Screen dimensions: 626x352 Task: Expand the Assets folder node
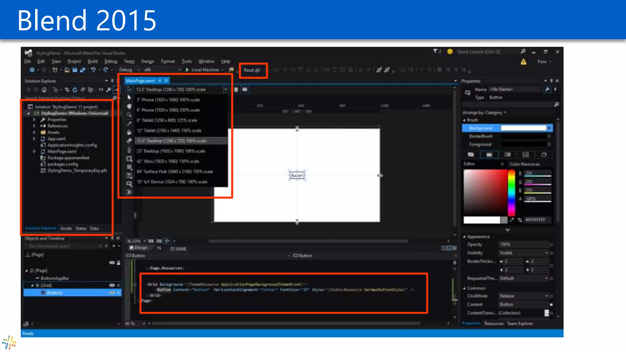click(x=34, y=132)
